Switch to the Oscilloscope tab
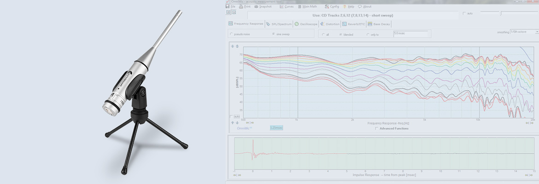The width and height of the screenshot is (539, 184). tap(306, 24)
